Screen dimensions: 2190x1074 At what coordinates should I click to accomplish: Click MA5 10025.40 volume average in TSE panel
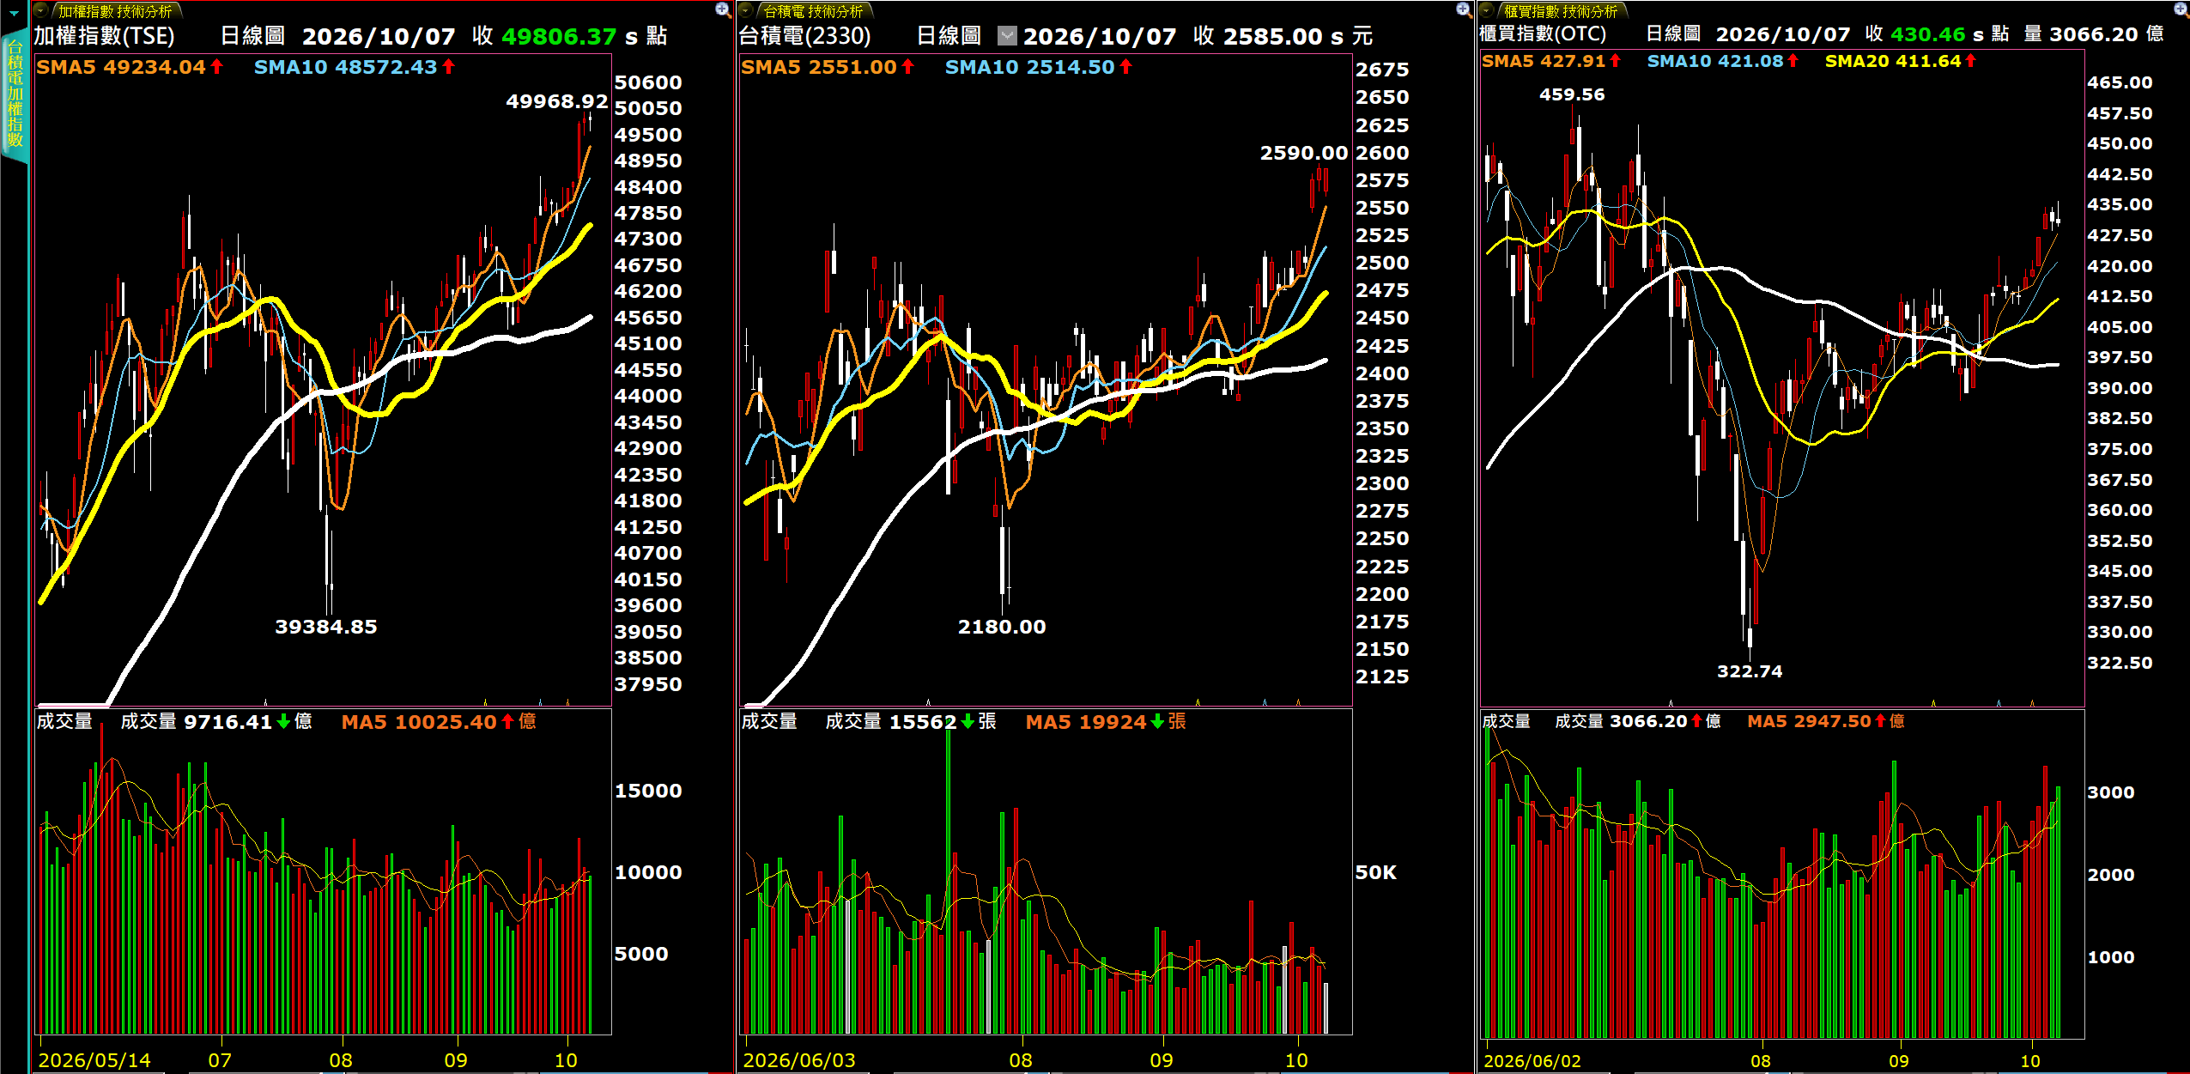[439, 722]
